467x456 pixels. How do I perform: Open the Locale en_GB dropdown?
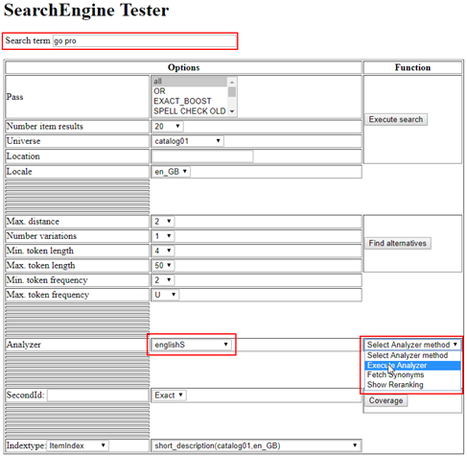[171, 172]
